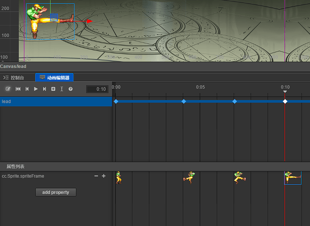This screenshot has height=226, width=310.
Task: Add a new keyframe with the plus icon
Action: pyautogui.click(x=53, y=89)
